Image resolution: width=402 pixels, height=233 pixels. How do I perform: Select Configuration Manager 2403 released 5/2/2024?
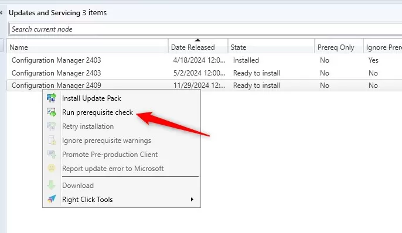click(x=205, y=73)
